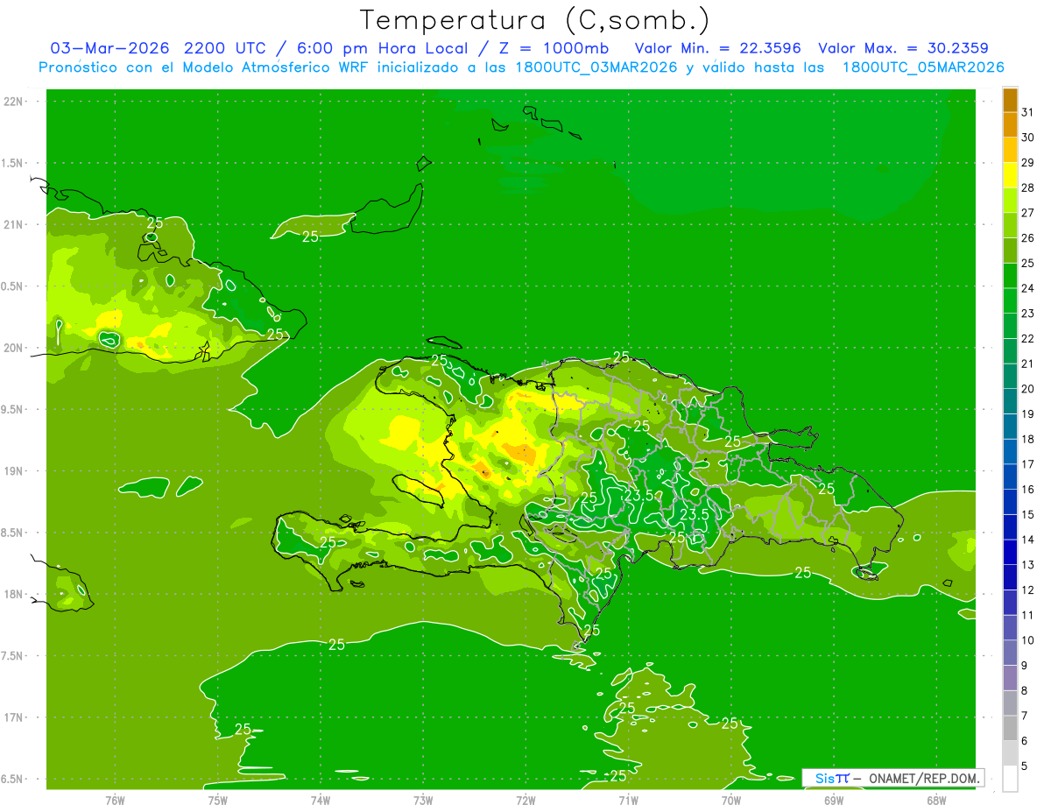Click the '6' value on color legend

(x=1026, y=741)
